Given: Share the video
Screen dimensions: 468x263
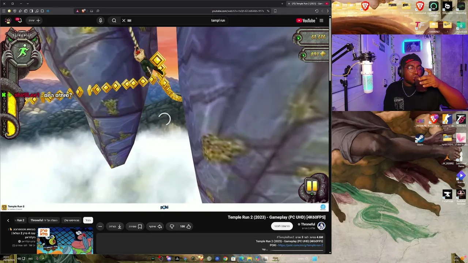Looking at the screenshot, I should pyautogui.click(x=155, y=226).
